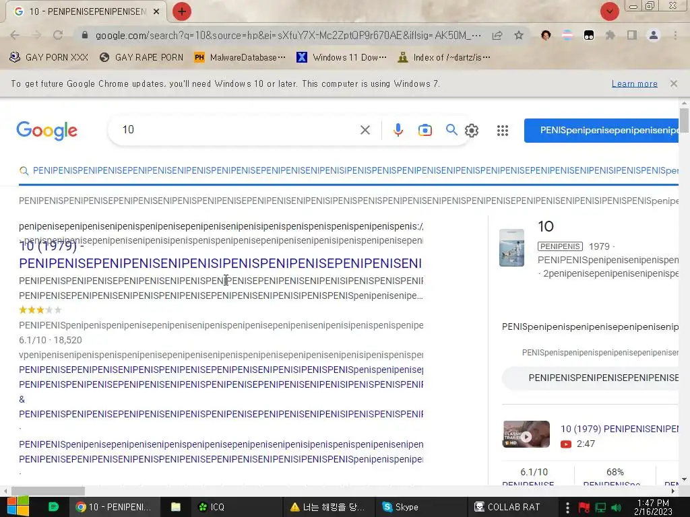This screenshot has height=517, width=690.
Task: Click the horizontal scrollbar thumb
Action: click(x=48, y=491)
